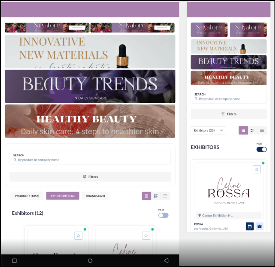This screenshot has height=267, width=275.
Task: Switch to EXHIBITORS (316) tab
Action: (63, 196)
